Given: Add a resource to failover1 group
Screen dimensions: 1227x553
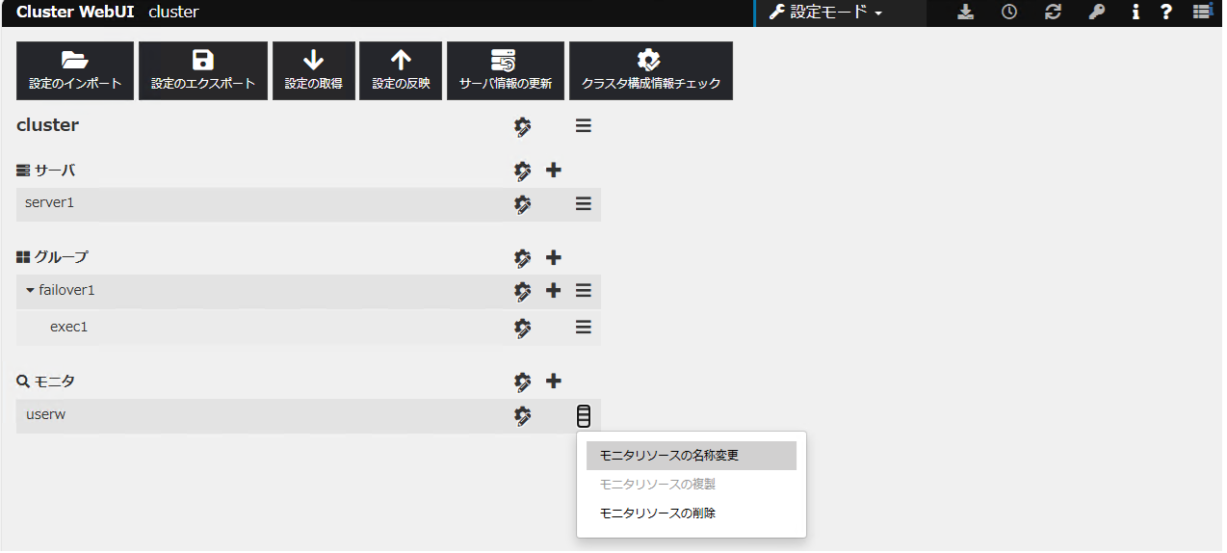Looking at the screenshot, I should [x=554, y=291].
